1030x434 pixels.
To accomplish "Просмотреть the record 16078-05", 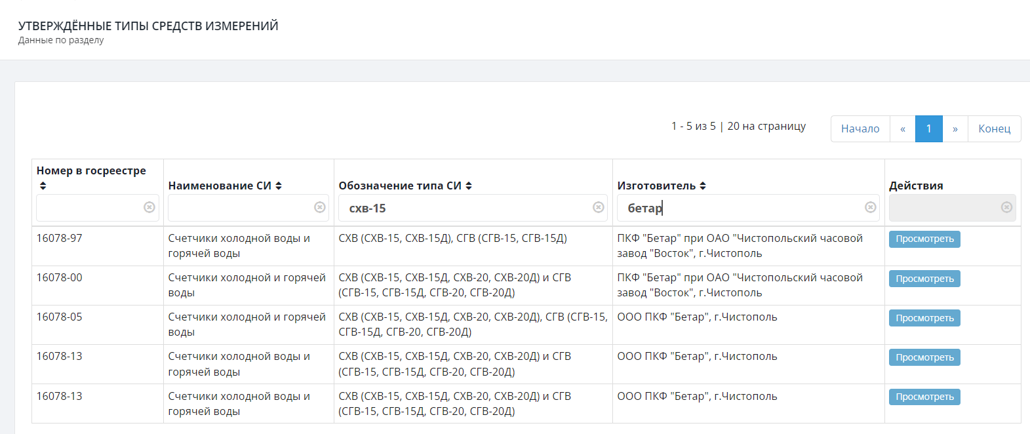I will pyautogui.click(x=924, y=318).
